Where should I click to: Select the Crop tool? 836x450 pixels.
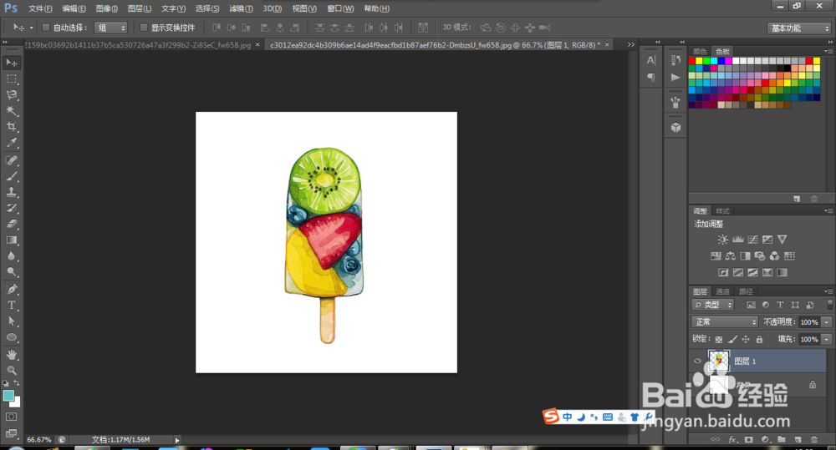[x=11, y=127]
